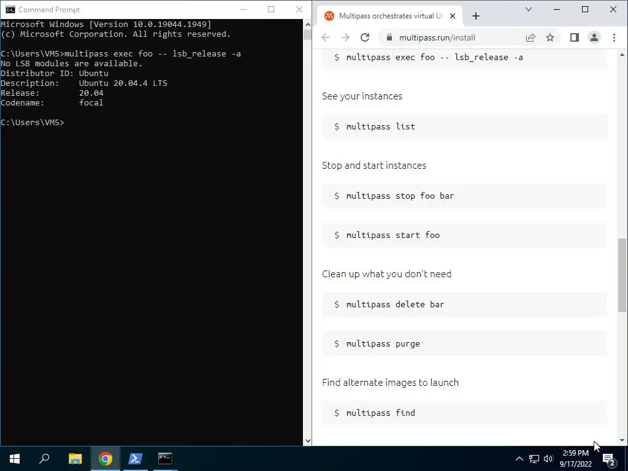The image size is (628, 471).
Task: Click the 'multipass start foo' command
Action: coord(392,235)
